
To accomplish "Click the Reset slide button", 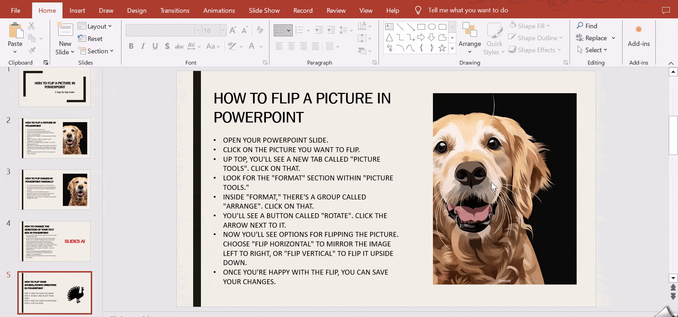I will [90, 39].
